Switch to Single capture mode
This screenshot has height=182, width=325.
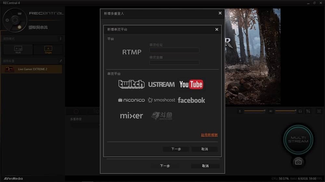(48, 50)
